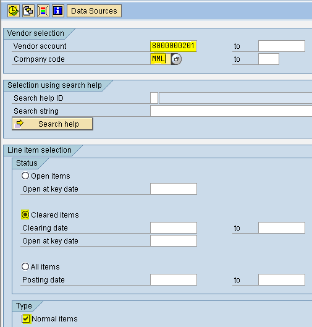
Task: Click the Vendor account field with 8000000201
Action: (x=174, y=46)
